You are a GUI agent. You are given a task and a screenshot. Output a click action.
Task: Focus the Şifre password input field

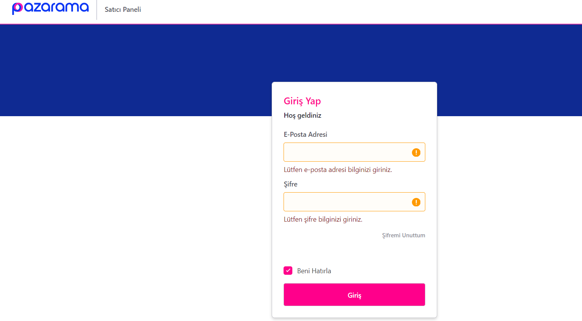(354, 202)
